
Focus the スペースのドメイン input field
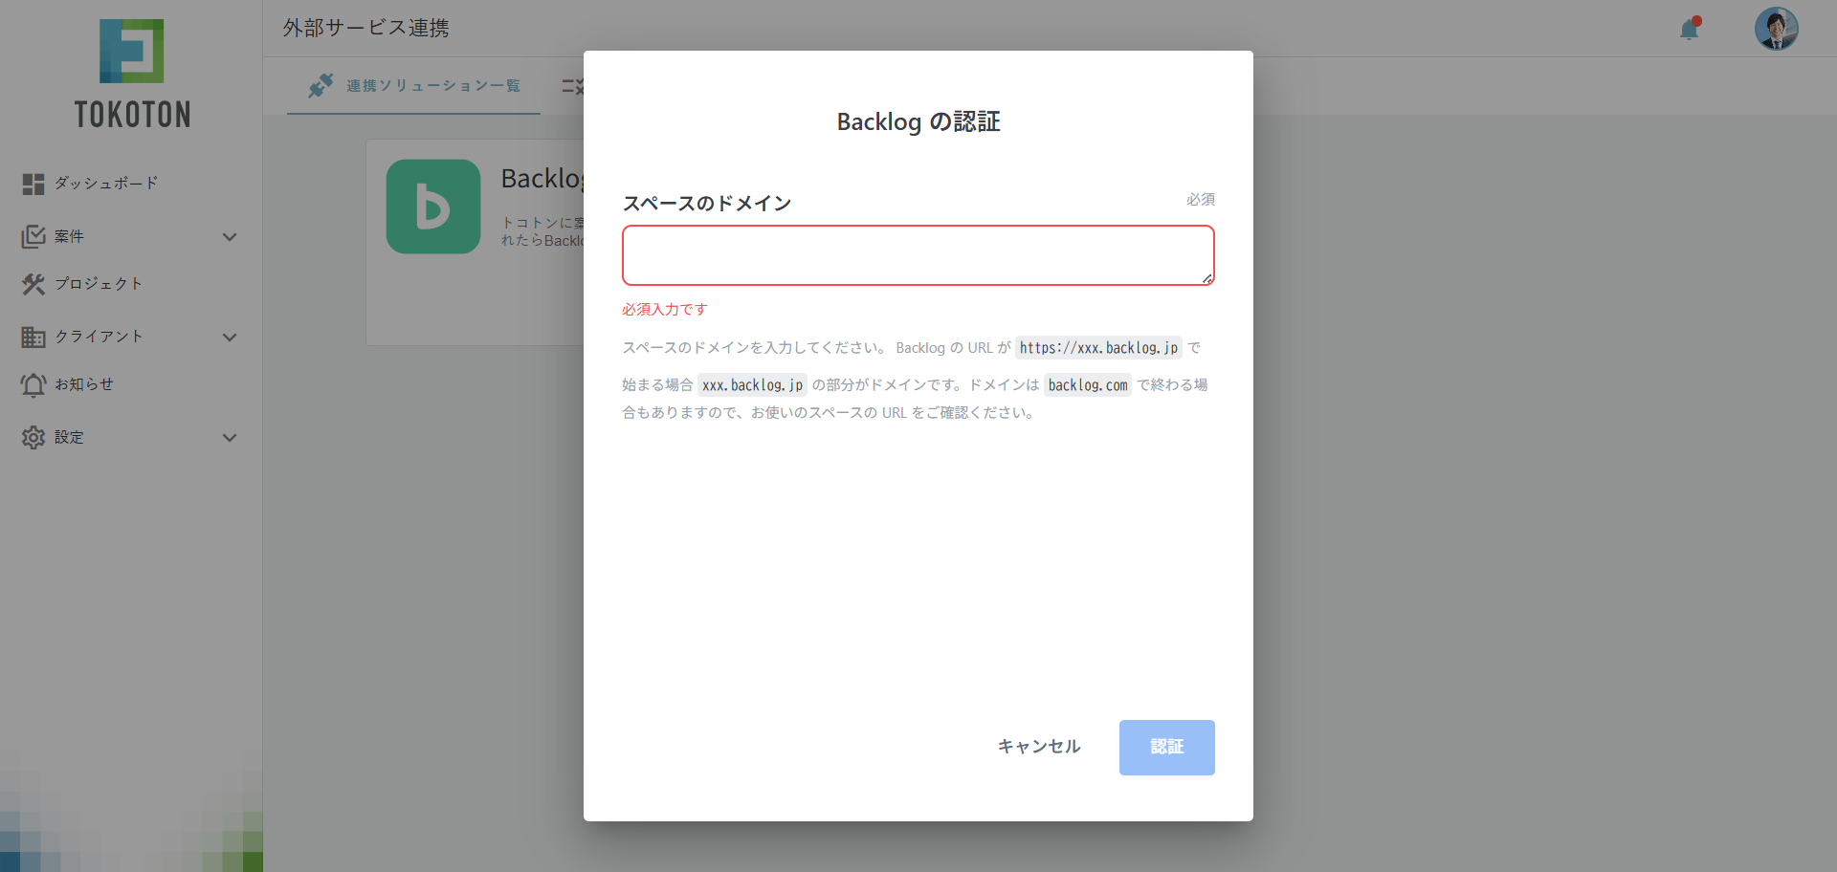(x=918, y=255)
